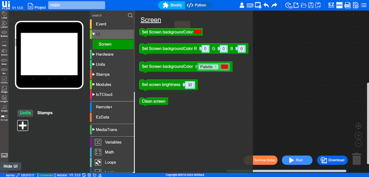The image size is (369, 177).
Task: Center the workspace with the target icon
Action: [x=358, y=126]
